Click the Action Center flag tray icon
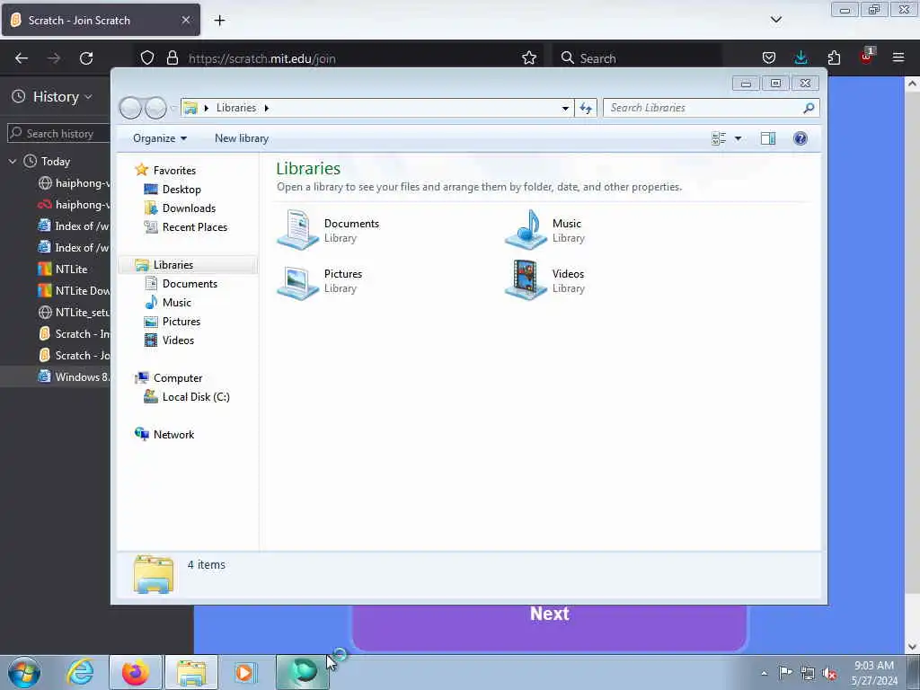Image resolution: width=920 pixels, height=690 pixels. (x=785, y=672)
